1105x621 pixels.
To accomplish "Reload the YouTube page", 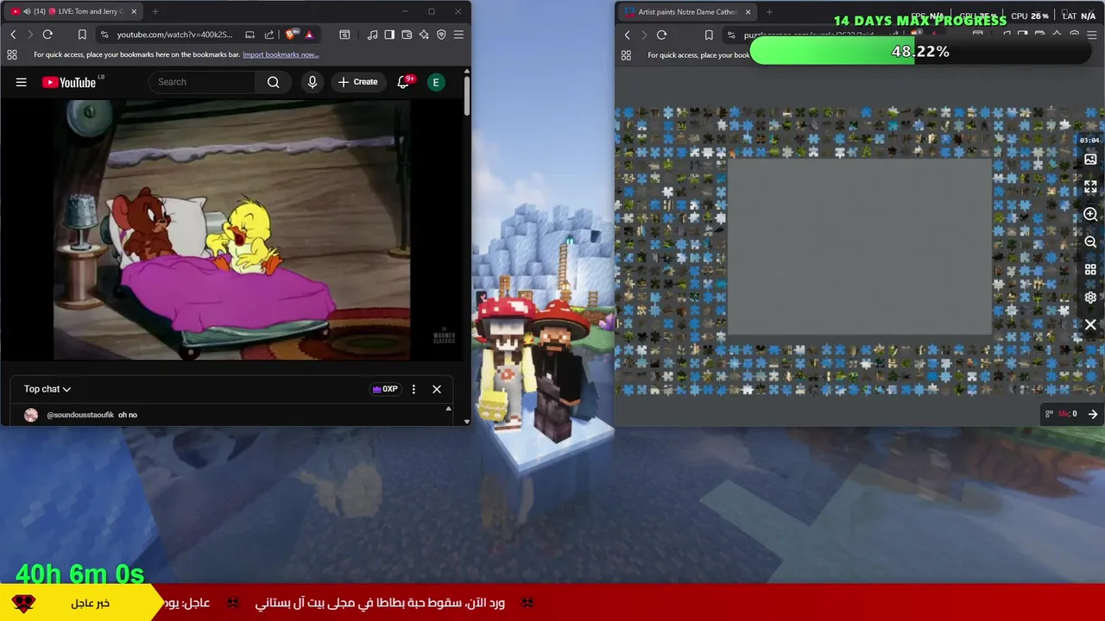I will (47, 34).
